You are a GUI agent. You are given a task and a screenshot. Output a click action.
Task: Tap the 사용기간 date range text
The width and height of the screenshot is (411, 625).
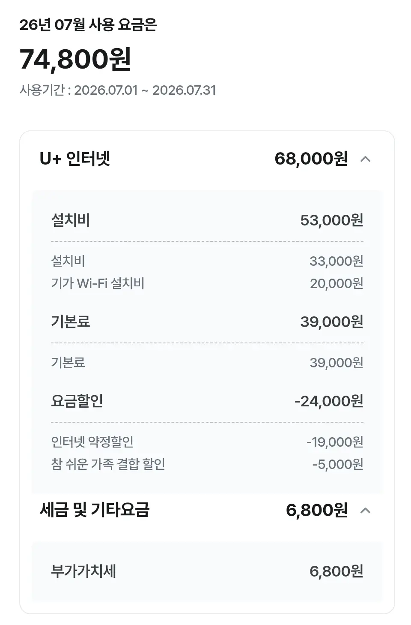point(118,90)
